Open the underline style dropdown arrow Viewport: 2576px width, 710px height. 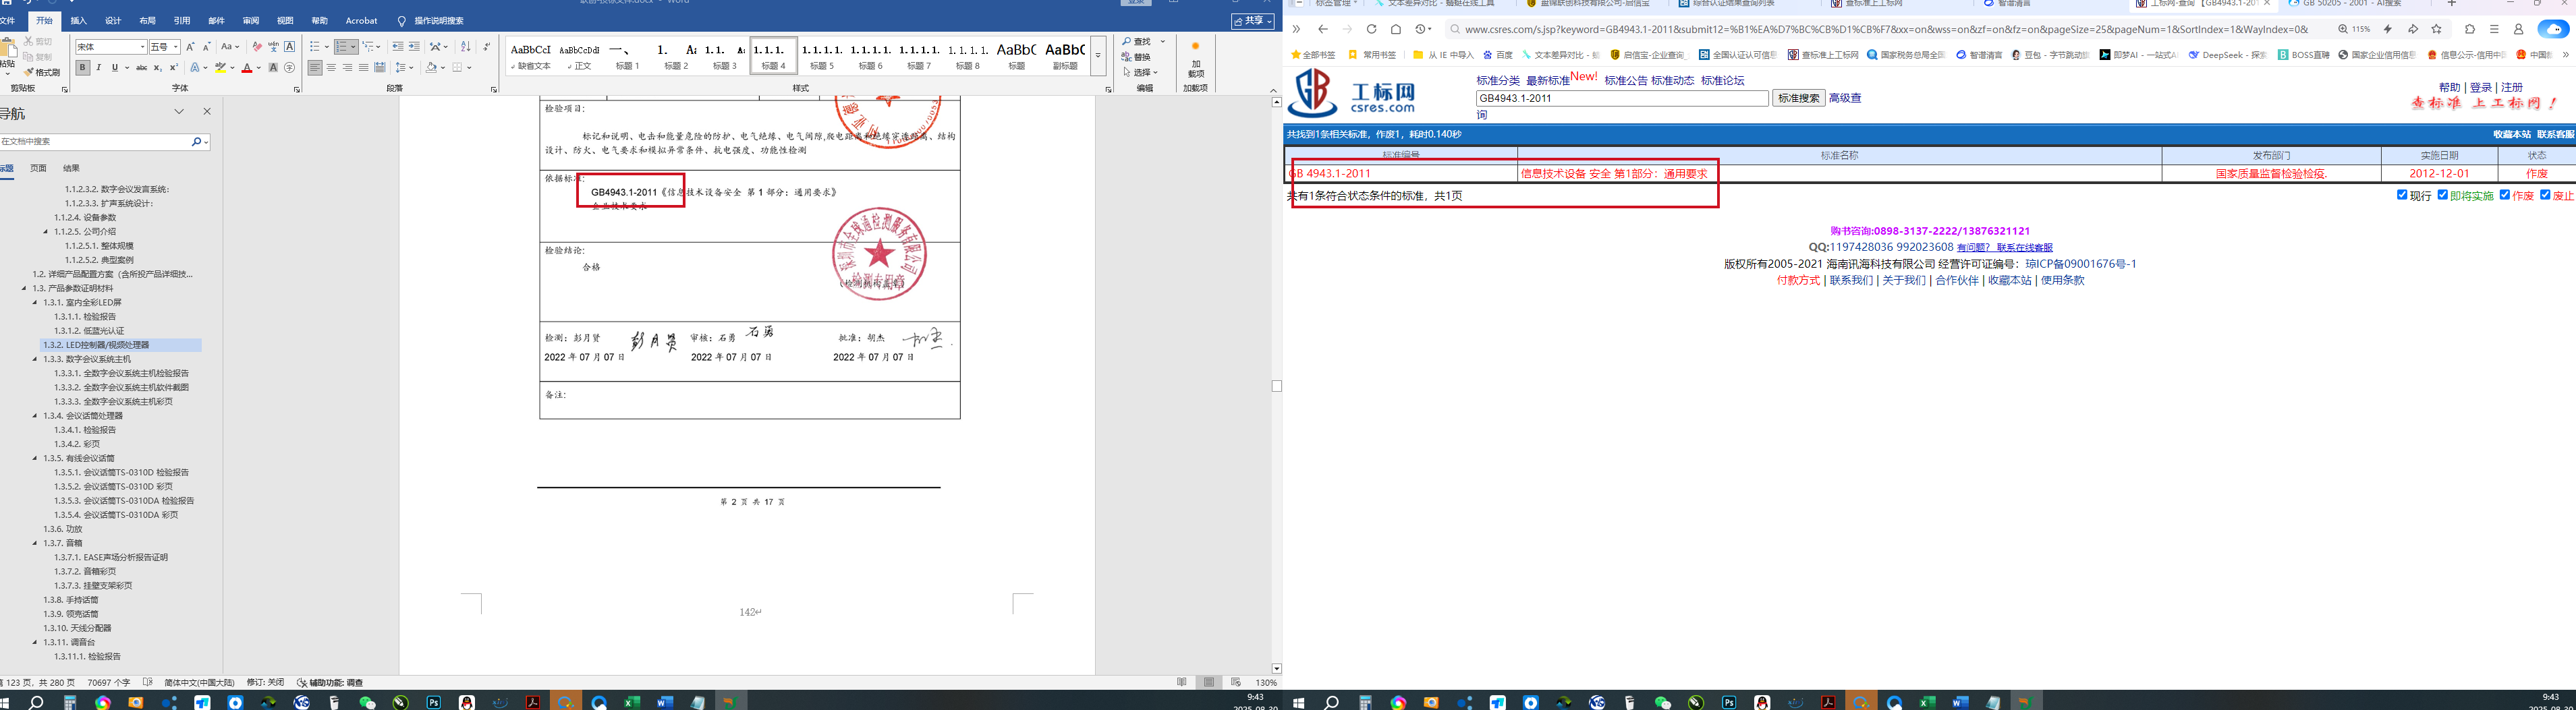tap(126, 68)
